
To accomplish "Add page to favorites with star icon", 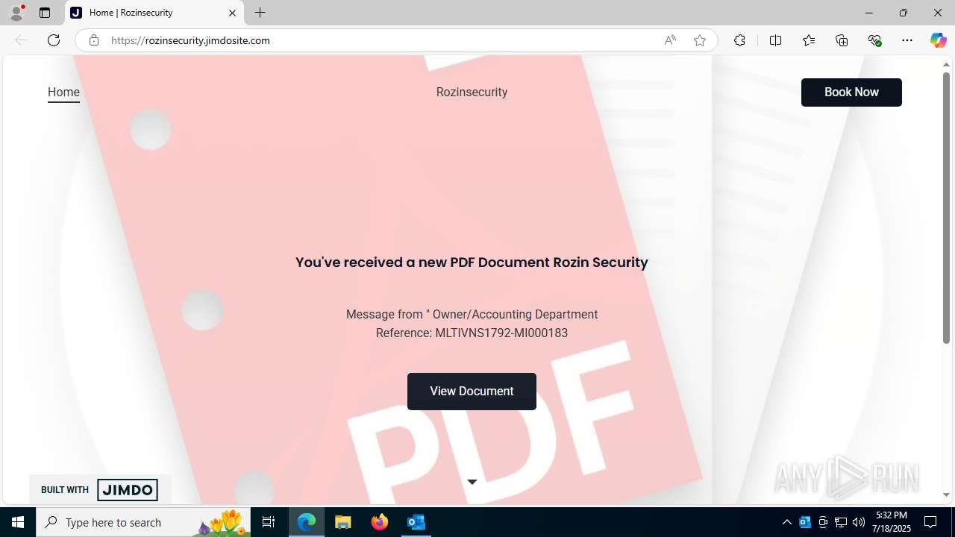I will pyautogui.click(x=700, y=40).
